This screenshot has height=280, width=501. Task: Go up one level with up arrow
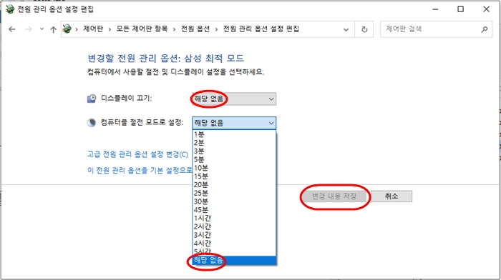[54, 29]
